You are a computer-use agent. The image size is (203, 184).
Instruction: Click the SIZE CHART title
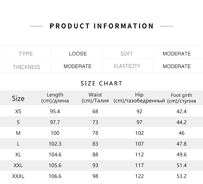pos(101,83)
